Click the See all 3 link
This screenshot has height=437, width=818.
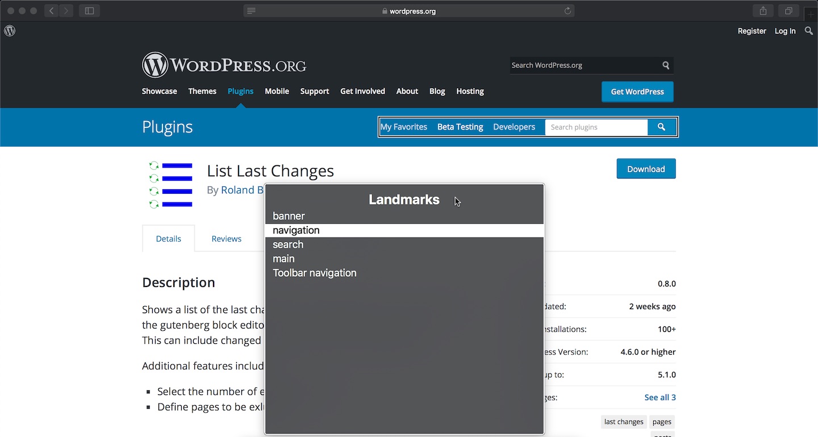pyautogui.click(x=660, y=397)
